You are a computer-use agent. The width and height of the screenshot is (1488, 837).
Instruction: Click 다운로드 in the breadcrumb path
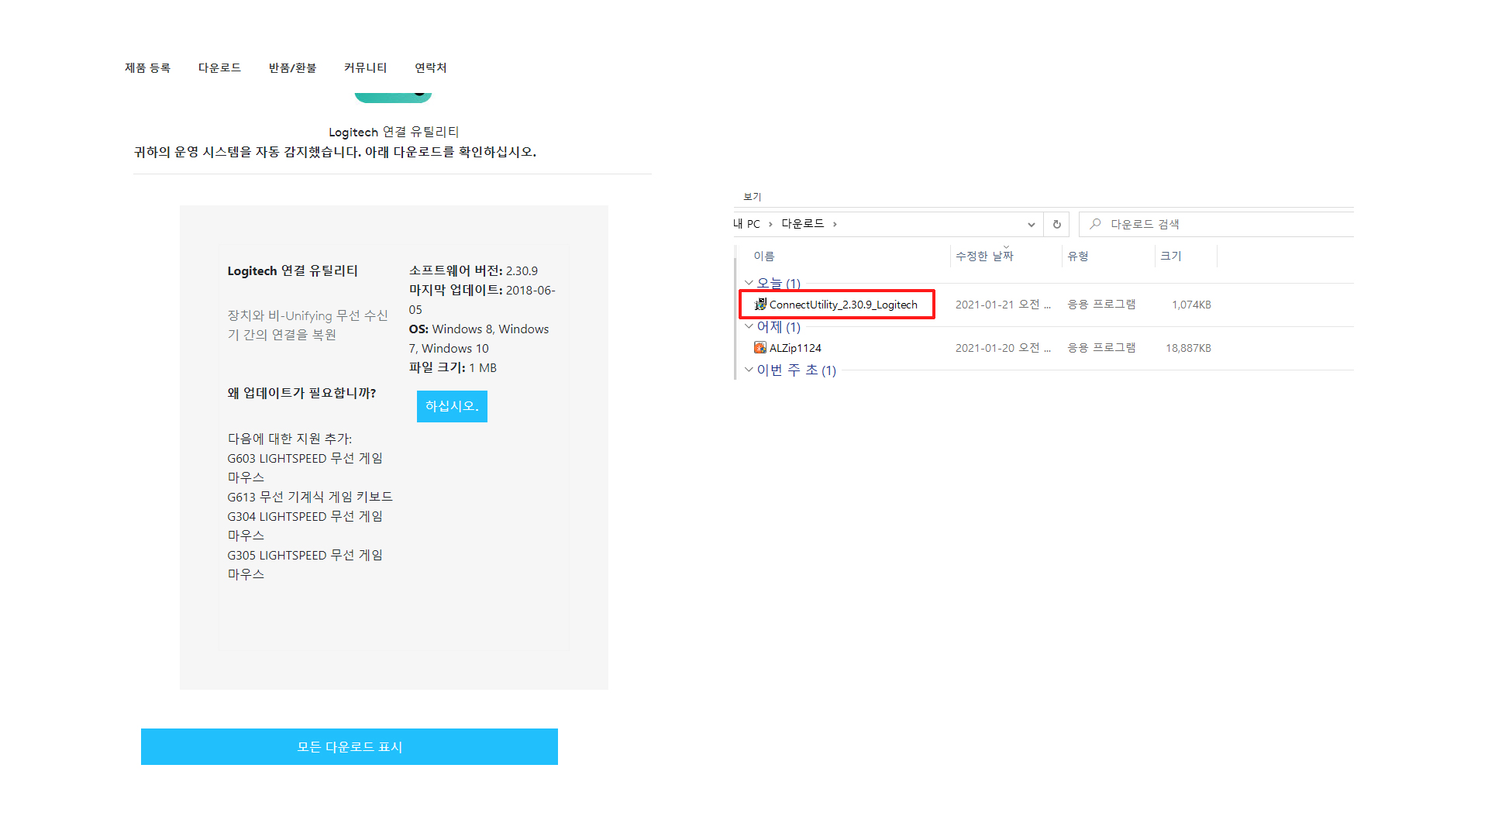pos(802,224)
